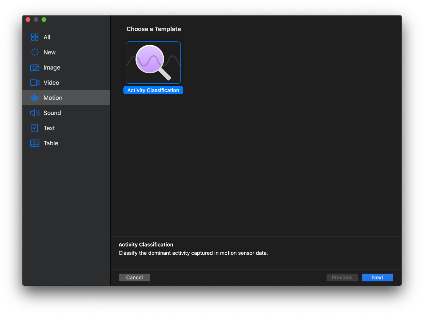Screen dimensions: 424x315
Task: Select the Table label in sidebar
Action: pos(51,143)
